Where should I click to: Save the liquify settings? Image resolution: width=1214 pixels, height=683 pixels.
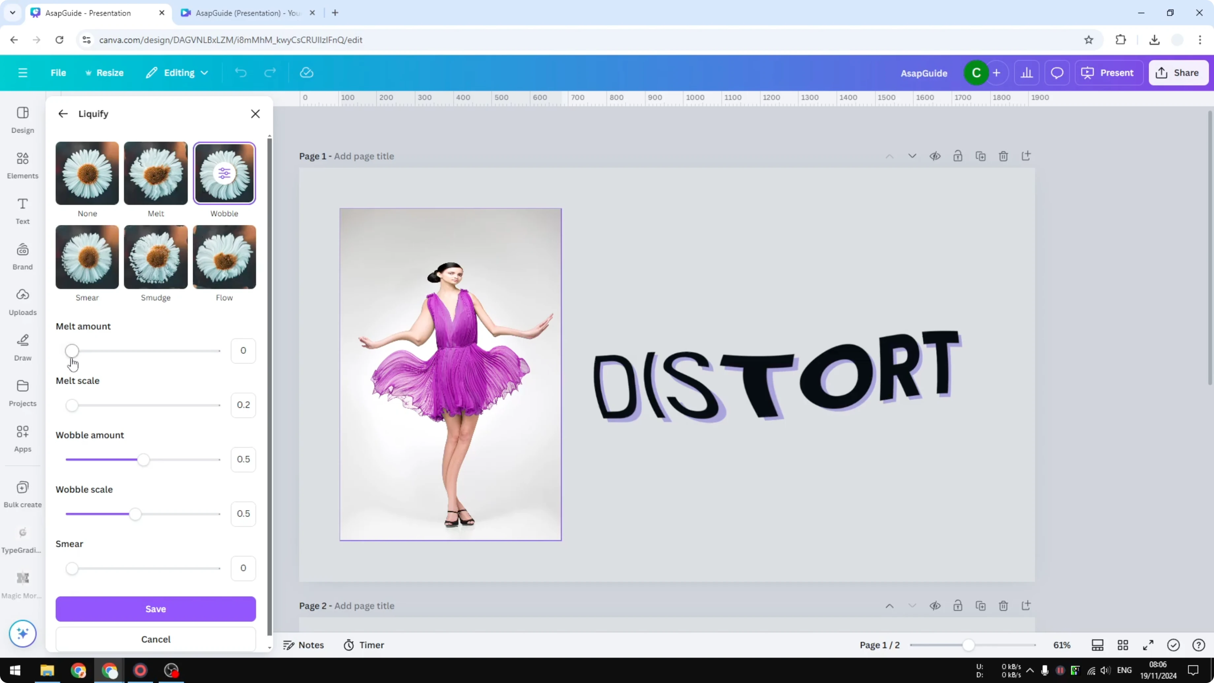point(155,608)
